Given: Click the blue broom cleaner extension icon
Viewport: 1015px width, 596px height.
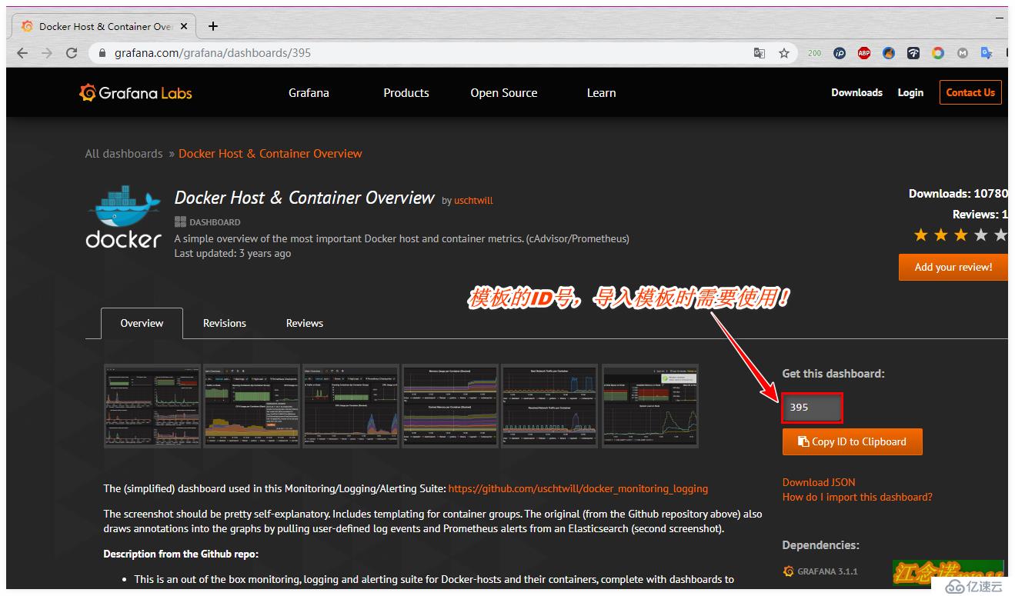Looking at the screenshot, I should coord(889,53).
